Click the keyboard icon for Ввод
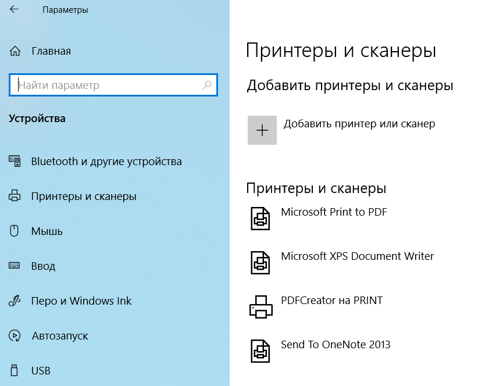The height and width of the screenshot is (386, 496). (15, 266)
